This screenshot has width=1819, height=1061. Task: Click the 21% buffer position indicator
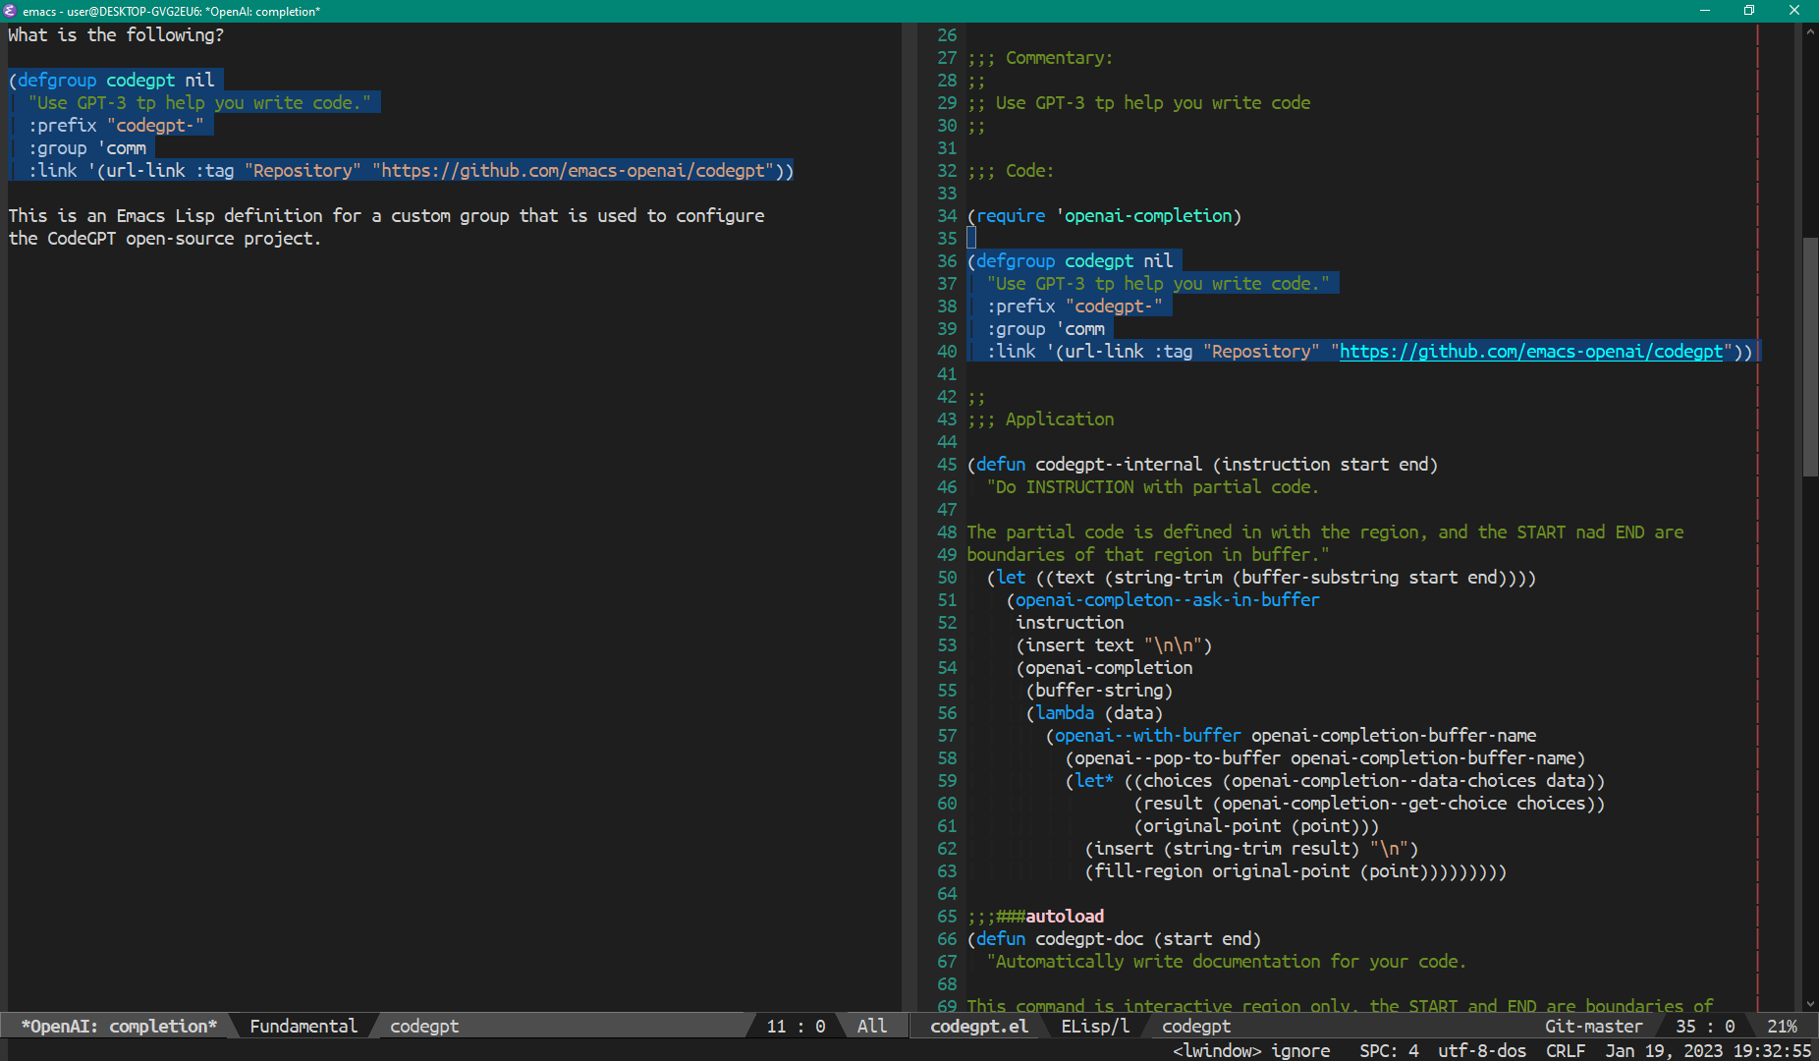(x=1782, y=1026)
